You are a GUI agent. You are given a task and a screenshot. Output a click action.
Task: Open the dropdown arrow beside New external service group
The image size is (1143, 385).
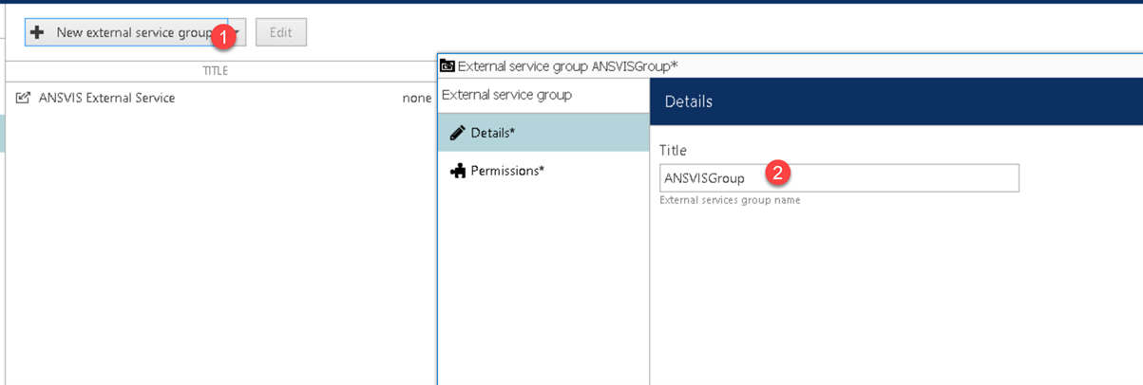click(x=238, y=32)
